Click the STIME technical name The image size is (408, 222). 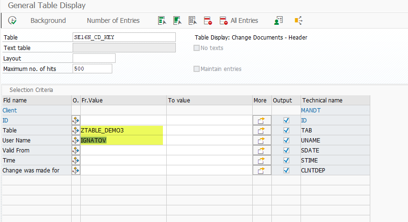tap(310, 160)
